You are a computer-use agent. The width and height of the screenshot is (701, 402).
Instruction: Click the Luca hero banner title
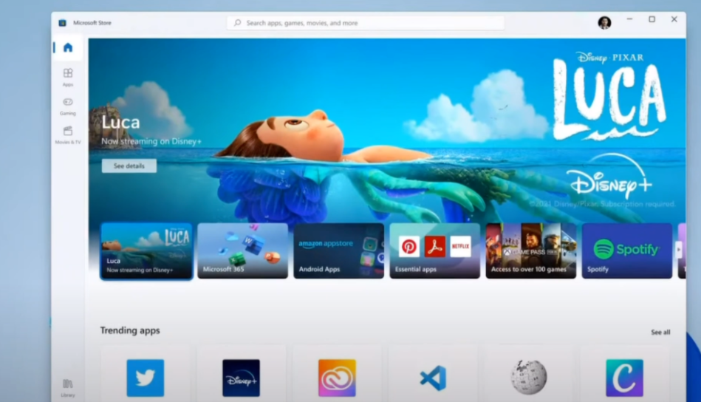(120, 122)
